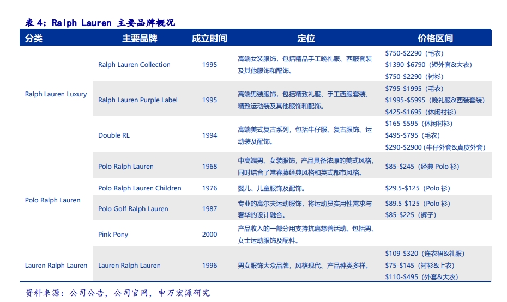Viewport: 507px width, 302px height.
Task: Click the description starting '男女服饰大众品牌'
Action: pyautogui.click(x=303, y=266)
